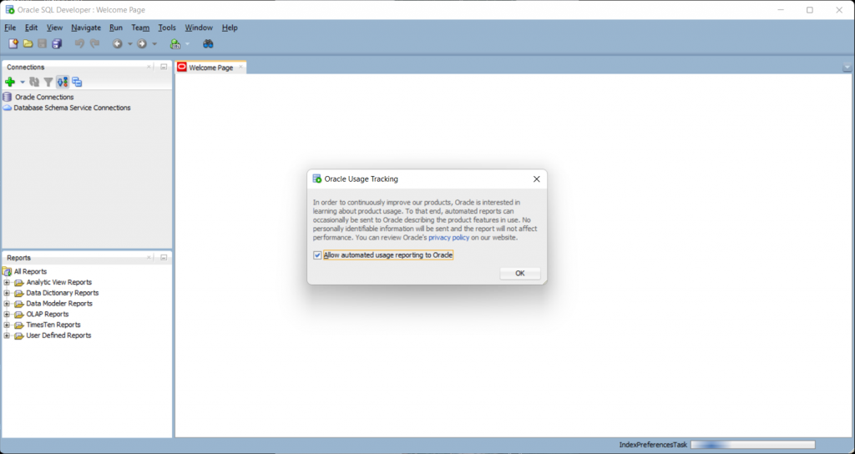
Task: Click the Forward navigation arrow icon
Action: (142, 43)
